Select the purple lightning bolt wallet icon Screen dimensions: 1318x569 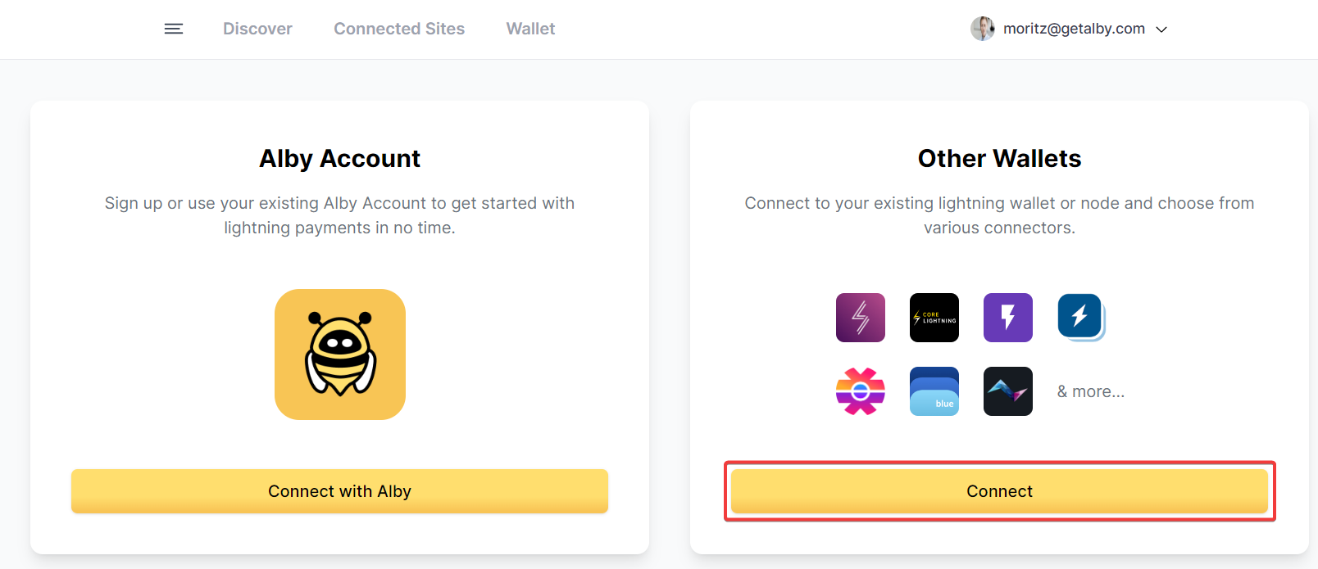point(1008,318)
